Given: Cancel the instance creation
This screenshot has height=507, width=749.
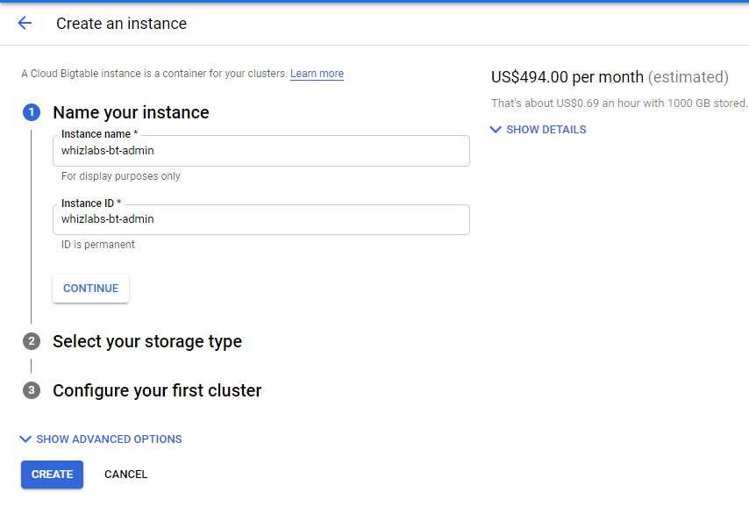Looking at the screenshot, I should tap(125, 475).
